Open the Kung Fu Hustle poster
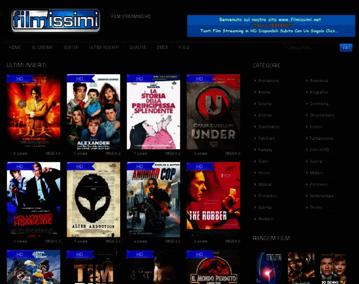359x284 pixels. pyautogui.click(x=34, y=112)
